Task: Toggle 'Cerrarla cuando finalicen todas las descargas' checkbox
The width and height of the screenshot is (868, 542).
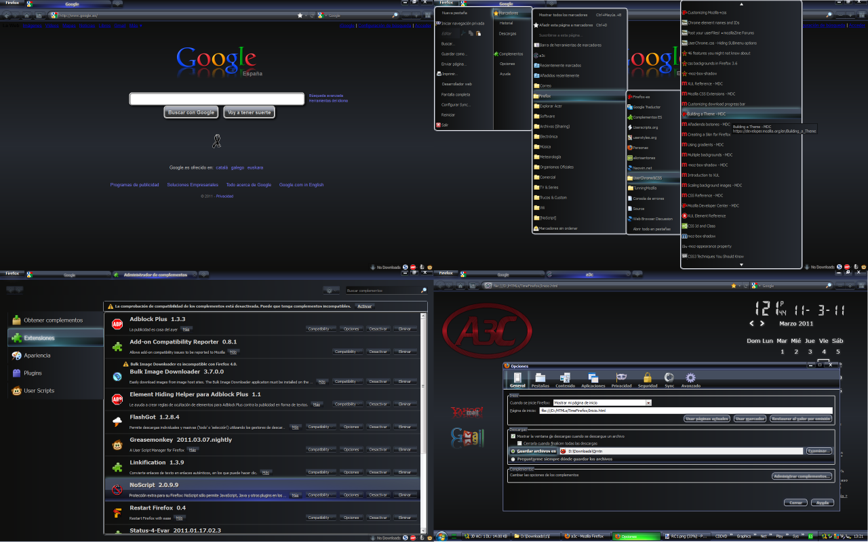Action: pos(519,443)
